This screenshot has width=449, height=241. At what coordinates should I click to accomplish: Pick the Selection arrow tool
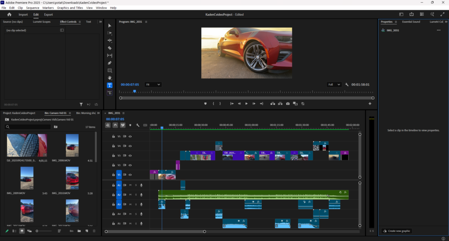point(110,25)
